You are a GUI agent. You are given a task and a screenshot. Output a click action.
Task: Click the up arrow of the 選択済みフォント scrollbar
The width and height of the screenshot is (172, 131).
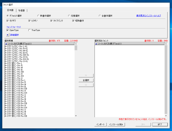166,44
